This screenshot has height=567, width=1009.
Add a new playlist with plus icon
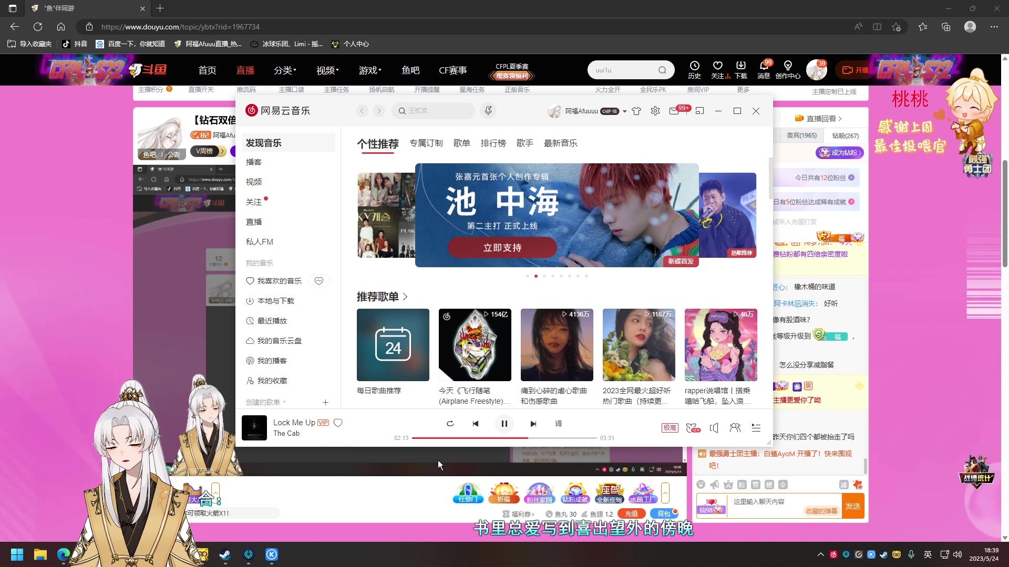[325, 402]
